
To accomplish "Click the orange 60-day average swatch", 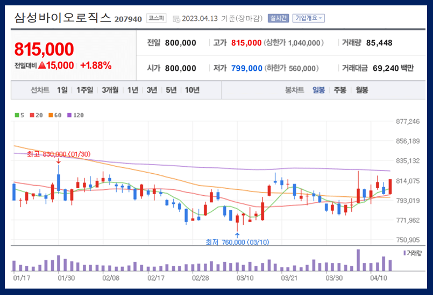I will tap(51, 115).
